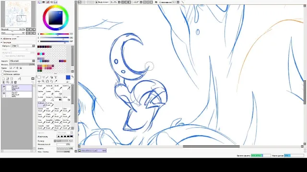Click the canvas vertical scrollbar
Screen dimensions: 307x172
[305, 92]
